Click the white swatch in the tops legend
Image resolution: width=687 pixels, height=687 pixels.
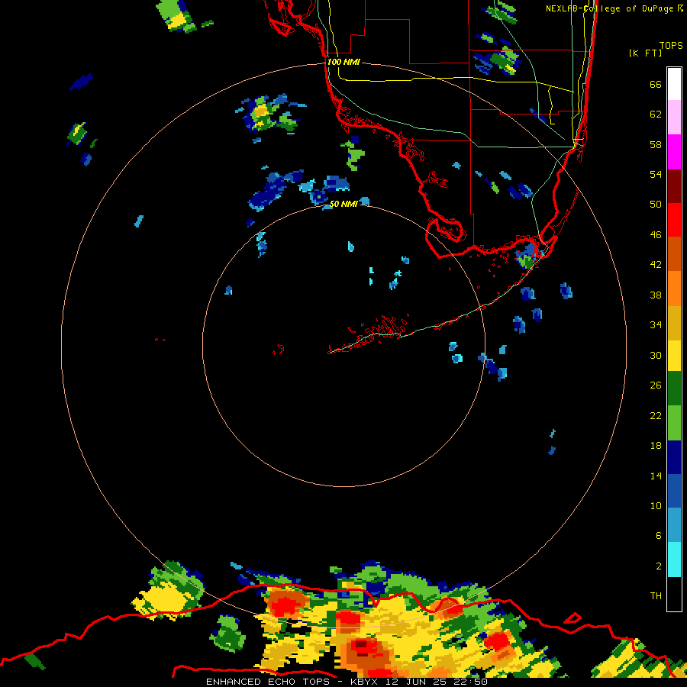point(674,84)
